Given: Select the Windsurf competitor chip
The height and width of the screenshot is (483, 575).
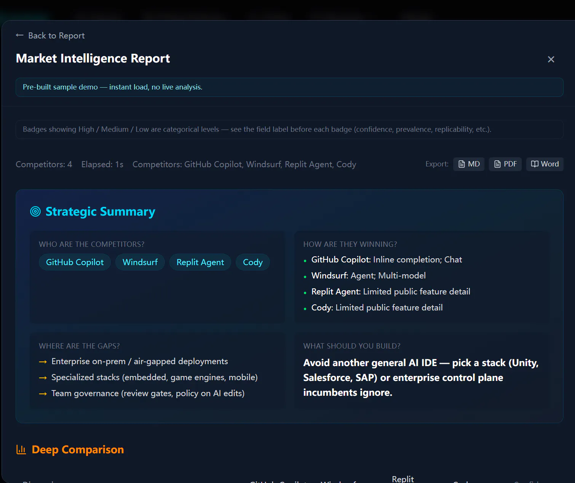Looking at the screenshot, I should tap(140, 262).
